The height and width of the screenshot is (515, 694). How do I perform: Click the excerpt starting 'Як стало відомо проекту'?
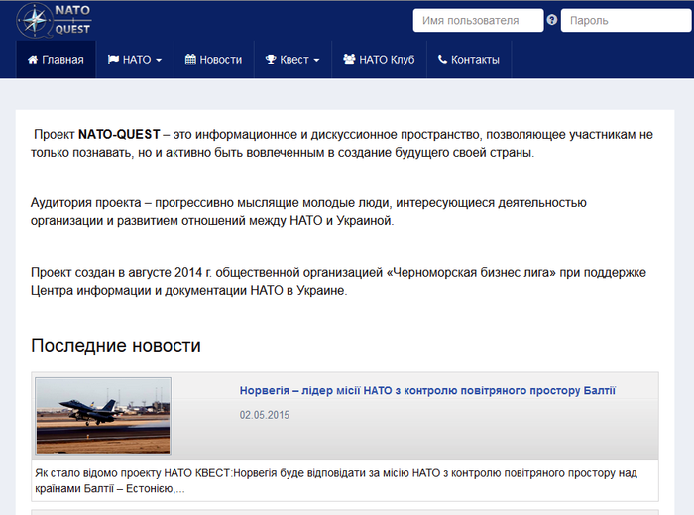pos(336,481)
